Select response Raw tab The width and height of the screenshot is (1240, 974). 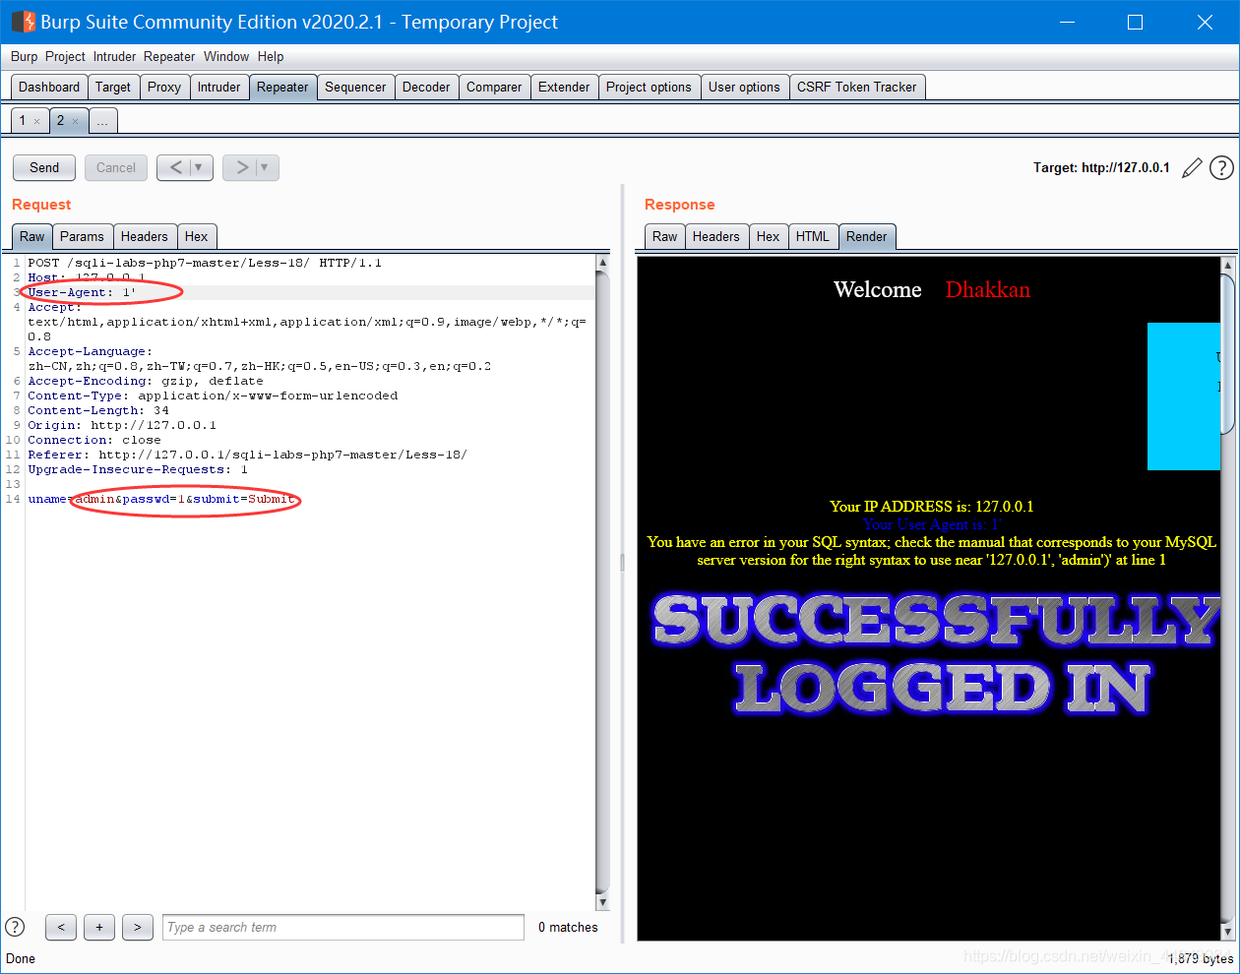click(665, 236)
